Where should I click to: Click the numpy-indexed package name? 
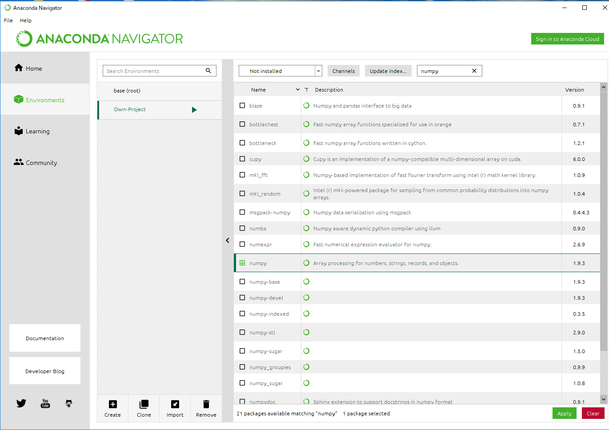click(269, 314)
